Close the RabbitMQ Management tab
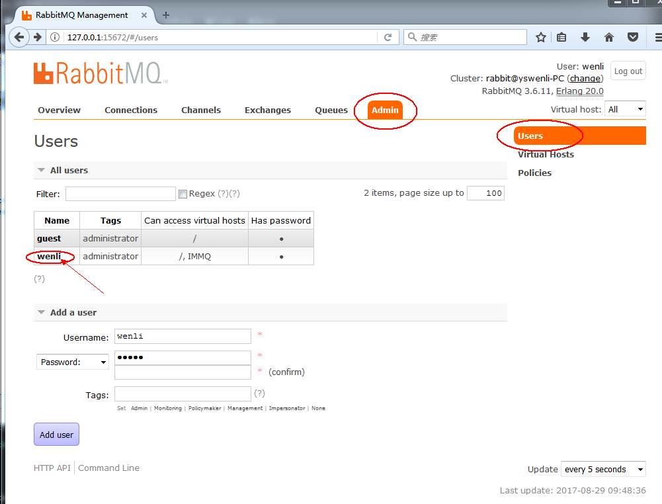662x504 pixels. [144, 15]
